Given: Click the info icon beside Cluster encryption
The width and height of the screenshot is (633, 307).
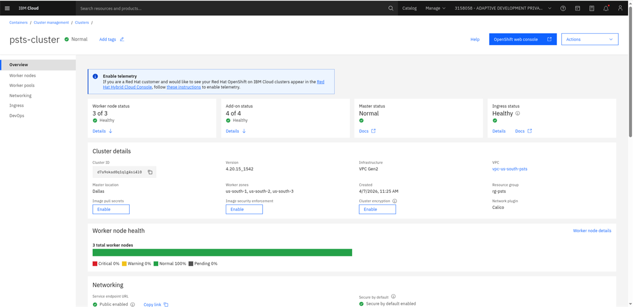Looking at the screenshot, I should (395, 201).
